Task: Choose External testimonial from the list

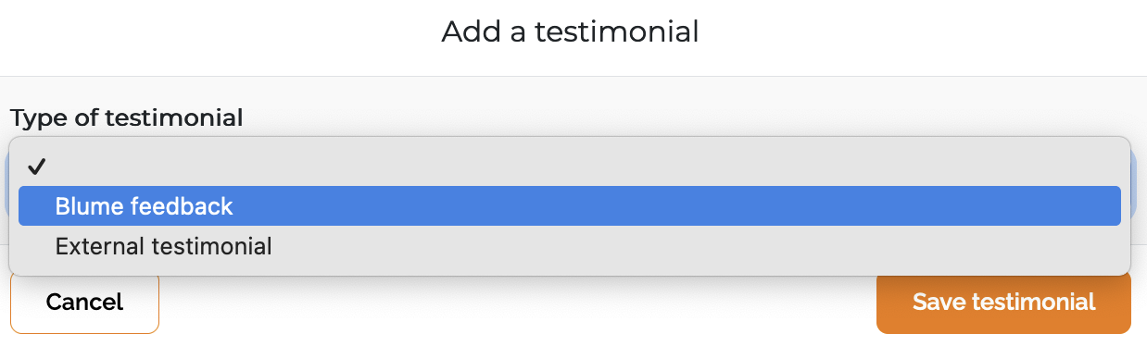Action: click(569, 247)
